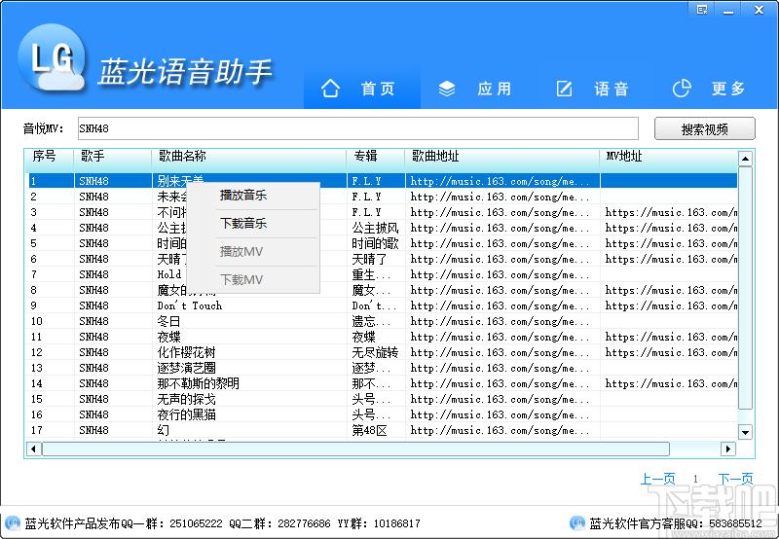Click the layered stack application icon
This screenshot has height=539, width=779.
(447, 89)
